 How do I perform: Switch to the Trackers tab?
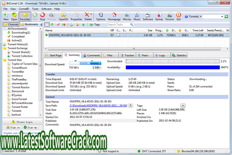tap(129, 55)
